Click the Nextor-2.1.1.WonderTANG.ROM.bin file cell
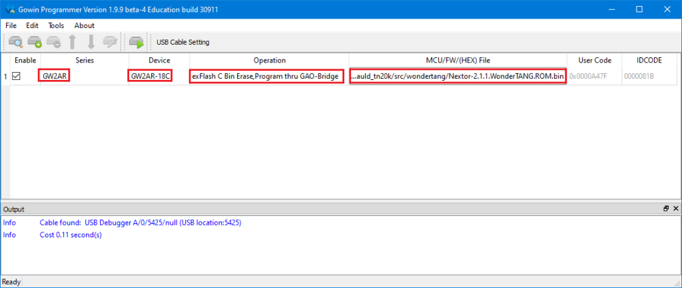The height and width of the screenshot is (288, 682). click(458, 76)
